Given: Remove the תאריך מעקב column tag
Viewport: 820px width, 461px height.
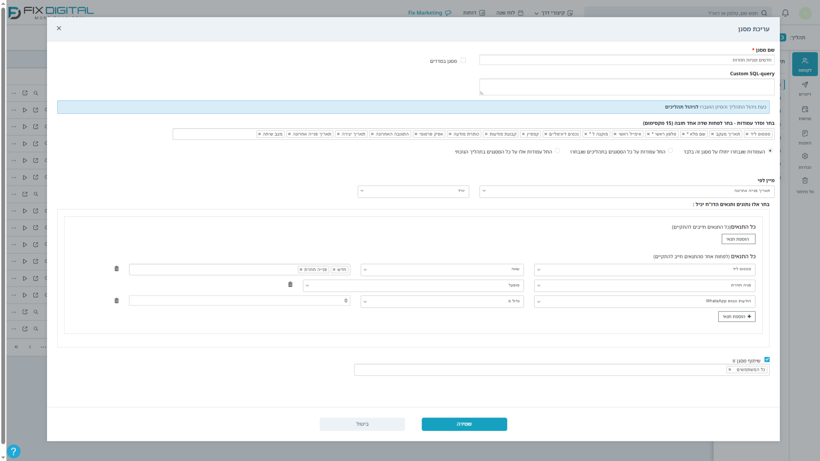Looking at the screenshot, I should tap(712, 134).
